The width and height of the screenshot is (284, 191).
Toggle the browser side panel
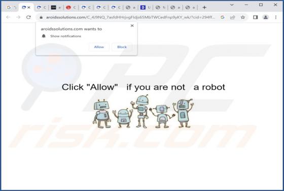pyautogui.click(x=256, y=17)
